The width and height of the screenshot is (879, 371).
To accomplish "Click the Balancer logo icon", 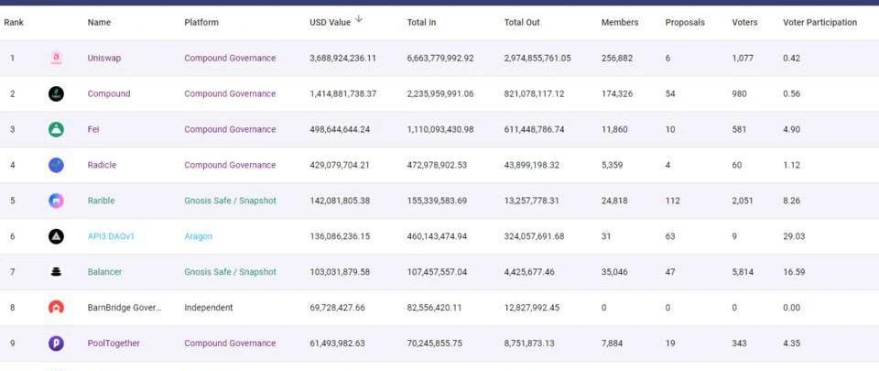I will click(56, 272).
